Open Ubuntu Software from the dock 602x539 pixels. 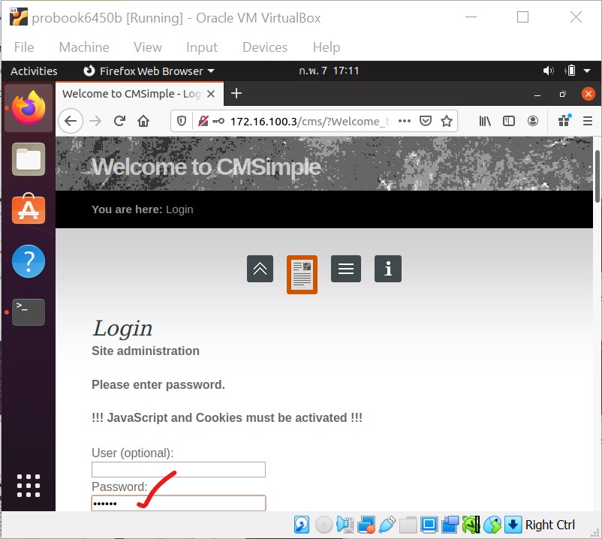point(29,209)
